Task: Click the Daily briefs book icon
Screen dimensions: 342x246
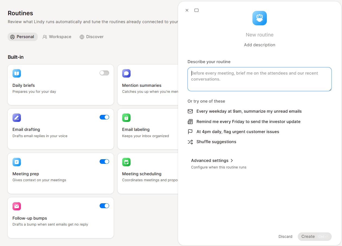Action: 17,73
